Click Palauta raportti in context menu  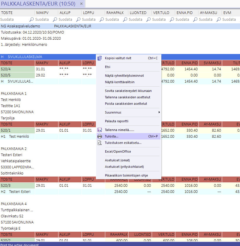tap(116, 121)
